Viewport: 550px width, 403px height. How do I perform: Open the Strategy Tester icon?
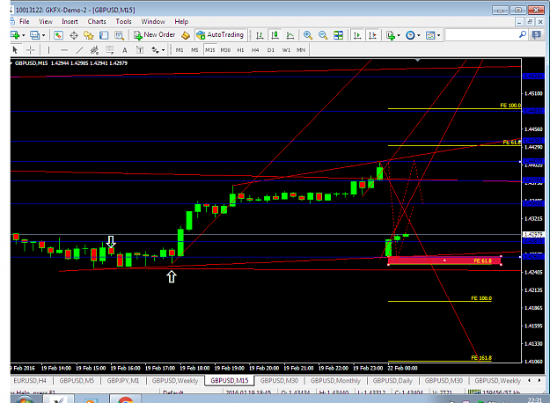(120, 35)
